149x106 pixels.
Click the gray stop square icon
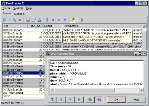coord(20,20)
